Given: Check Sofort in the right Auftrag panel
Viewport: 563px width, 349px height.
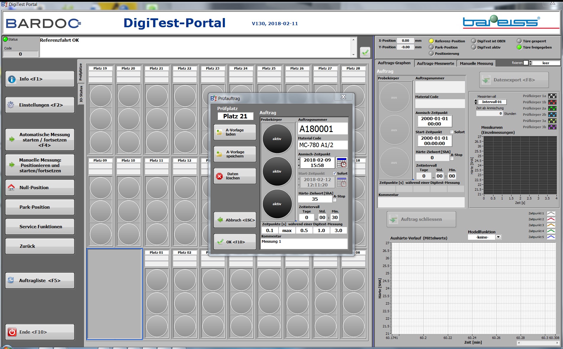Looking at the screenshot, I should click(x=452, y=132).
